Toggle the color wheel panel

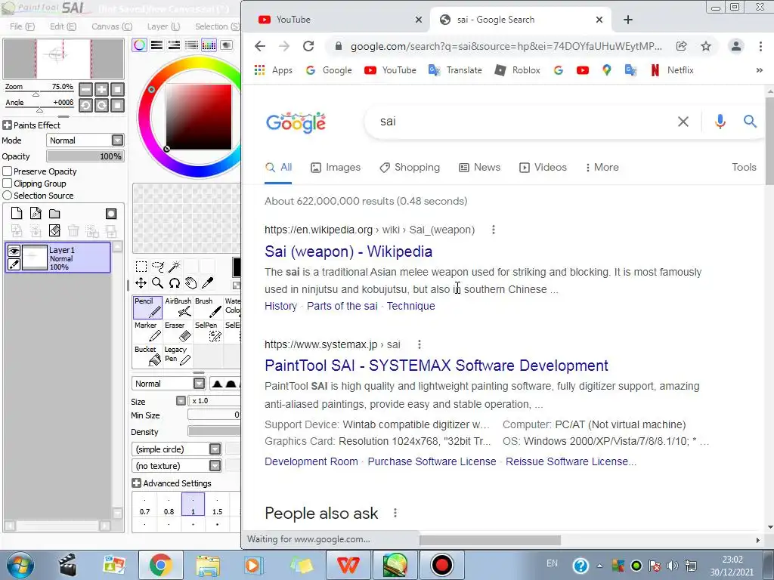click(139, 45)
